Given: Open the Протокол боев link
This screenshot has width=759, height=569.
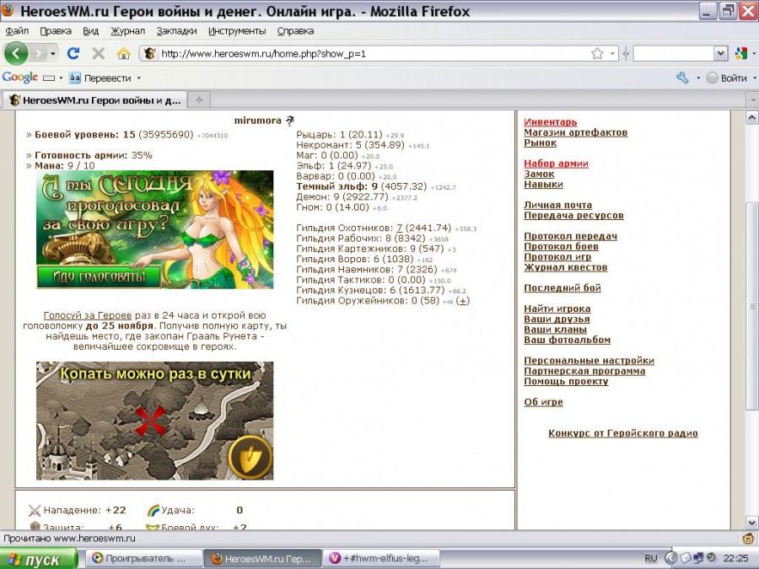Looking at the screenshot, I should [x=561, y=246].
